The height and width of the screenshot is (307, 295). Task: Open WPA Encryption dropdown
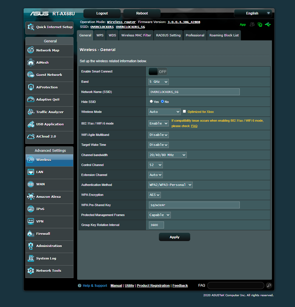[155, 195]
